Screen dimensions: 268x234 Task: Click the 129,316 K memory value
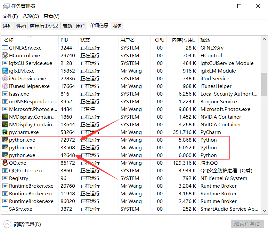[x=184, y=163]
